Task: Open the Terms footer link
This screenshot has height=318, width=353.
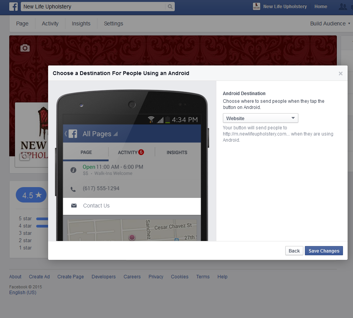Action: [x=203, y=277]
